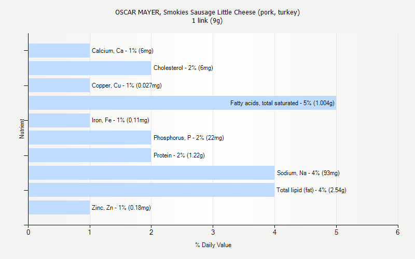Click the "Sodium, Na - 4% (93mg)" label
This screenshot has height=259, width=415.
(x=308, y=173)
